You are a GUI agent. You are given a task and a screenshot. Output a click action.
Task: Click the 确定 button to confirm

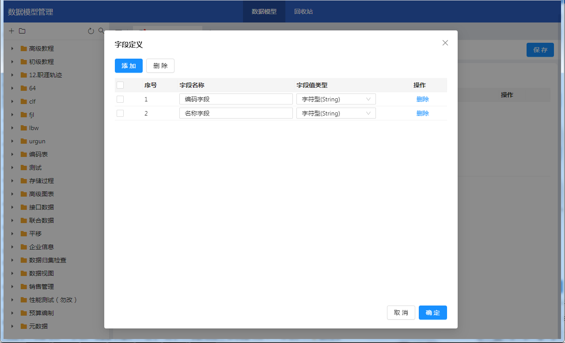click(432, 313)
